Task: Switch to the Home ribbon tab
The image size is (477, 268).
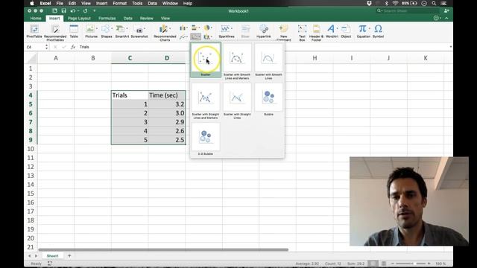Action: (x=36, y=18)
